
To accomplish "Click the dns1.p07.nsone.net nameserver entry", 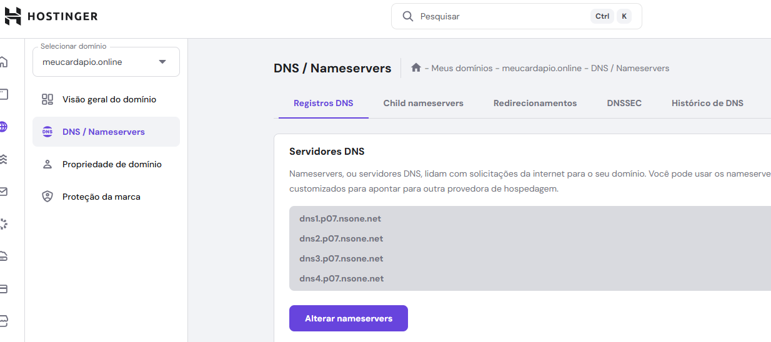I will tap(341, 218).
